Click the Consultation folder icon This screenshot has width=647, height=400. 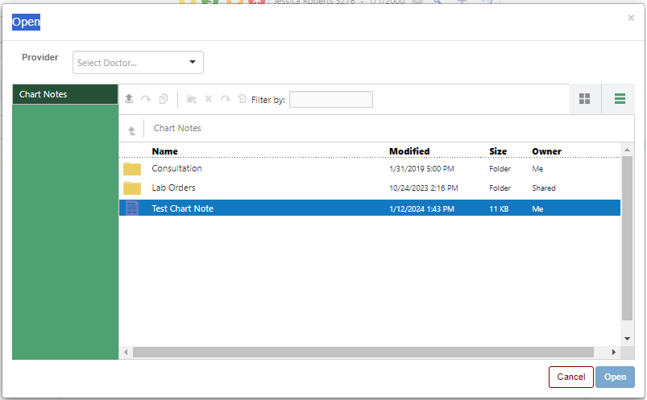coord(132,169)
